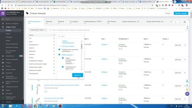Image resolution: width=192 pixels, height=108 pixels.
Task: Click the Маркет icon in sidebar
Action: pos(3,90)
